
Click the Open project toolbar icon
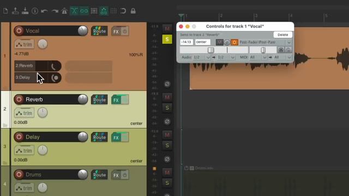[x=15, y=11]
